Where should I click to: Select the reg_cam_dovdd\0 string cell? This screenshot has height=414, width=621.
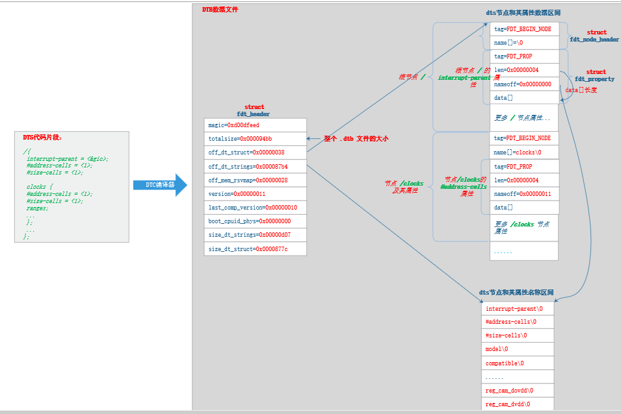pos(518,390)
